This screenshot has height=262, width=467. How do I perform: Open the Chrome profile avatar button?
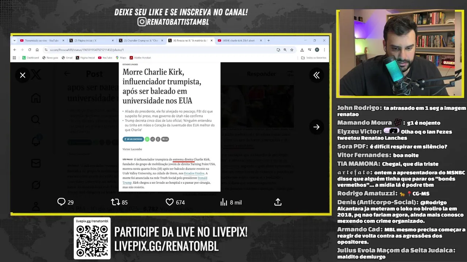click(x=317, y=50)
